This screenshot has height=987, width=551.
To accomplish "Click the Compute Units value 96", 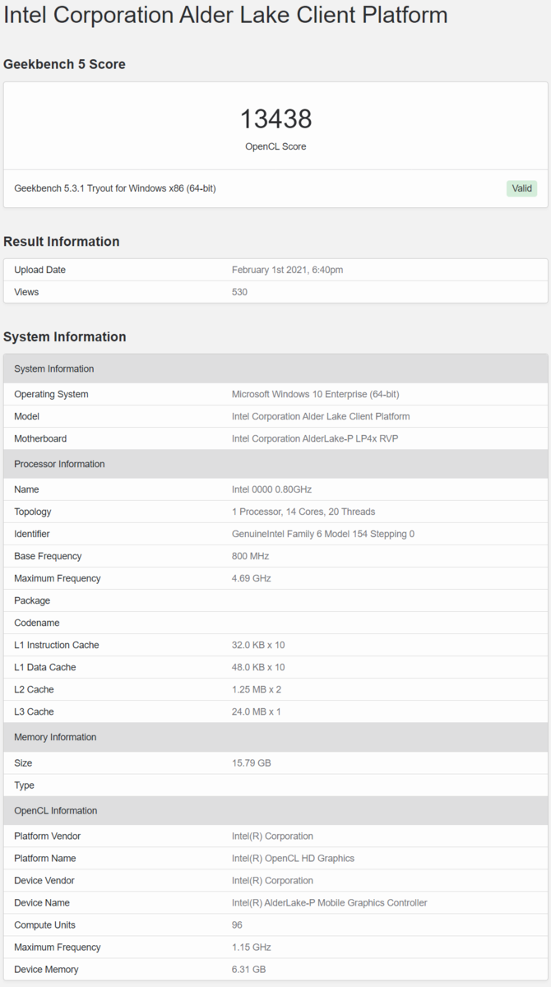I will [x=237, y=924].
